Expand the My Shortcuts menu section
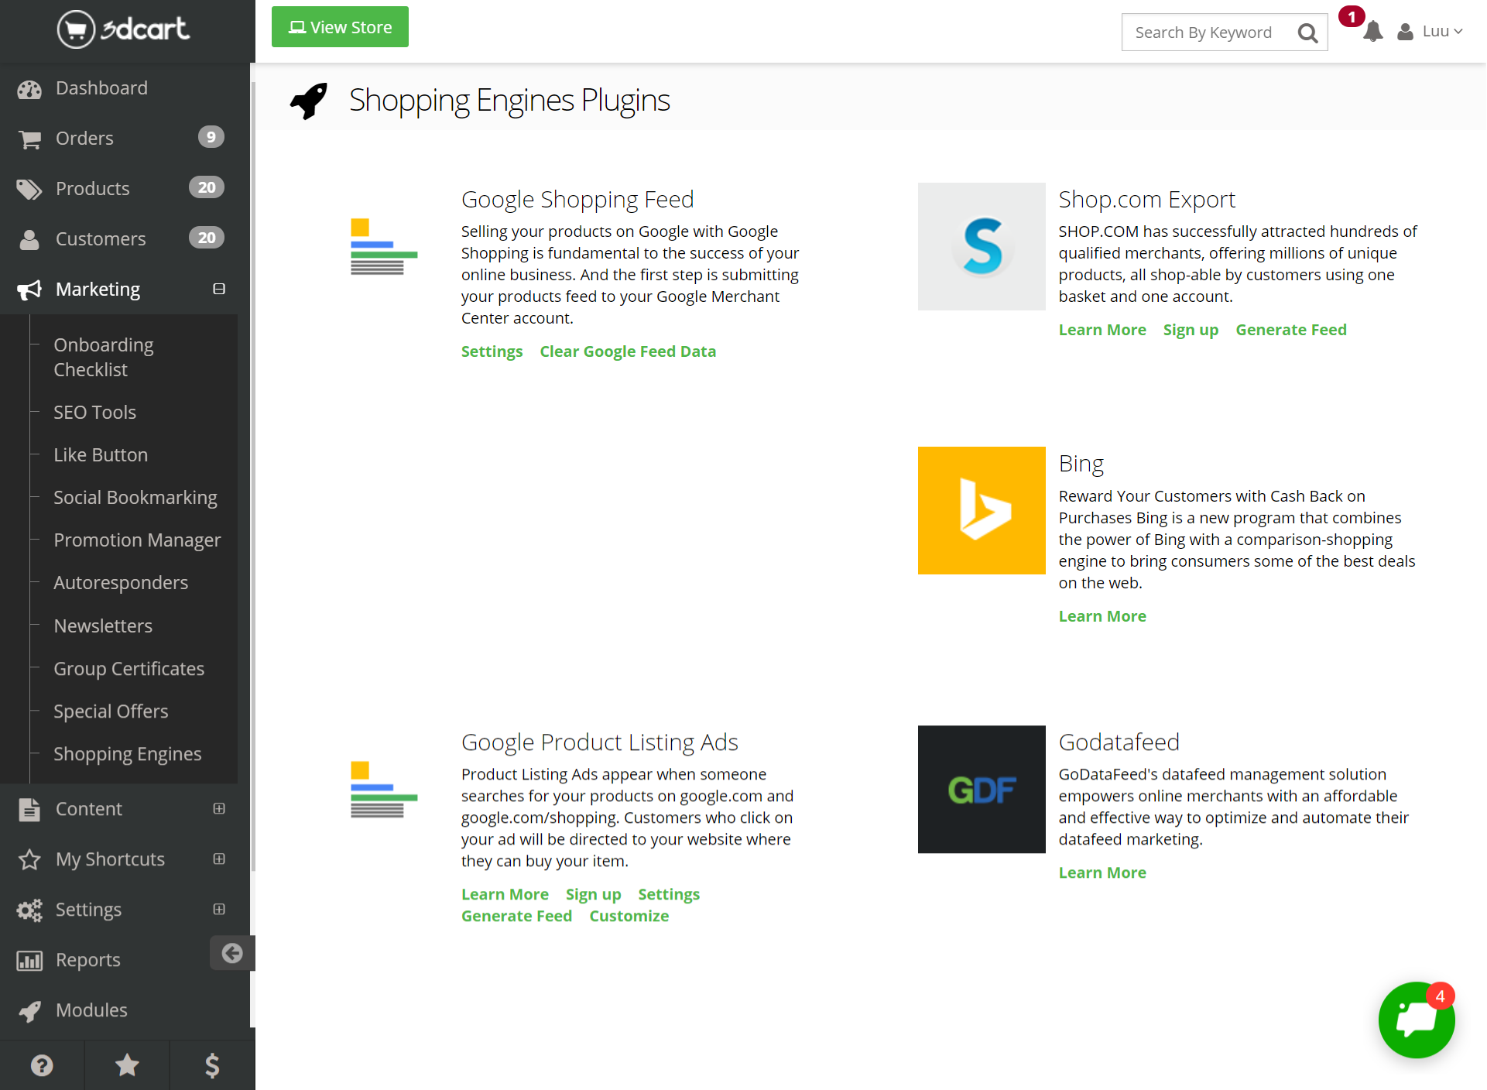 (x=219, y=859)
